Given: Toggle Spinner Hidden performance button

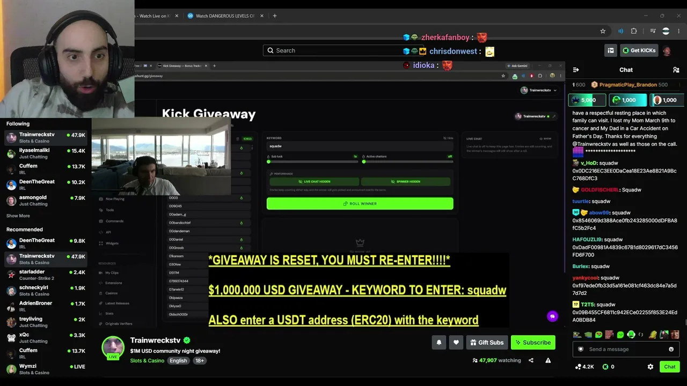Looking at the screenshot, I should 405,182.
